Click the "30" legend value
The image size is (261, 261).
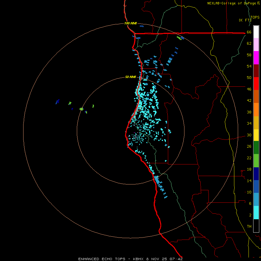(249, 135)
